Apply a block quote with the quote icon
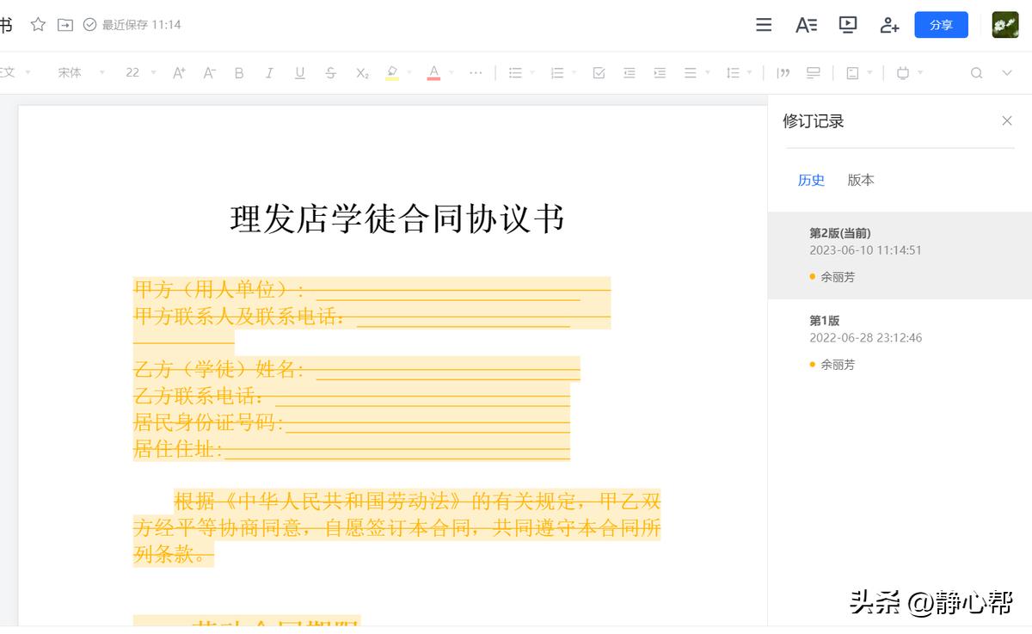1032x634 pixels. tap(783, 72)
